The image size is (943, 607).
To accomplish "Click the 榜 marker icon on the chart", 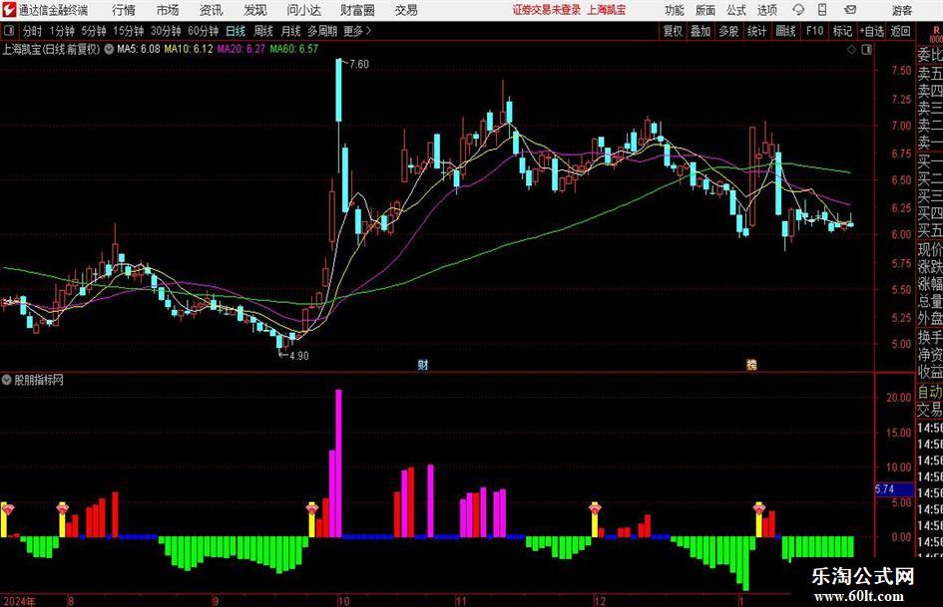I will point(751,365).
